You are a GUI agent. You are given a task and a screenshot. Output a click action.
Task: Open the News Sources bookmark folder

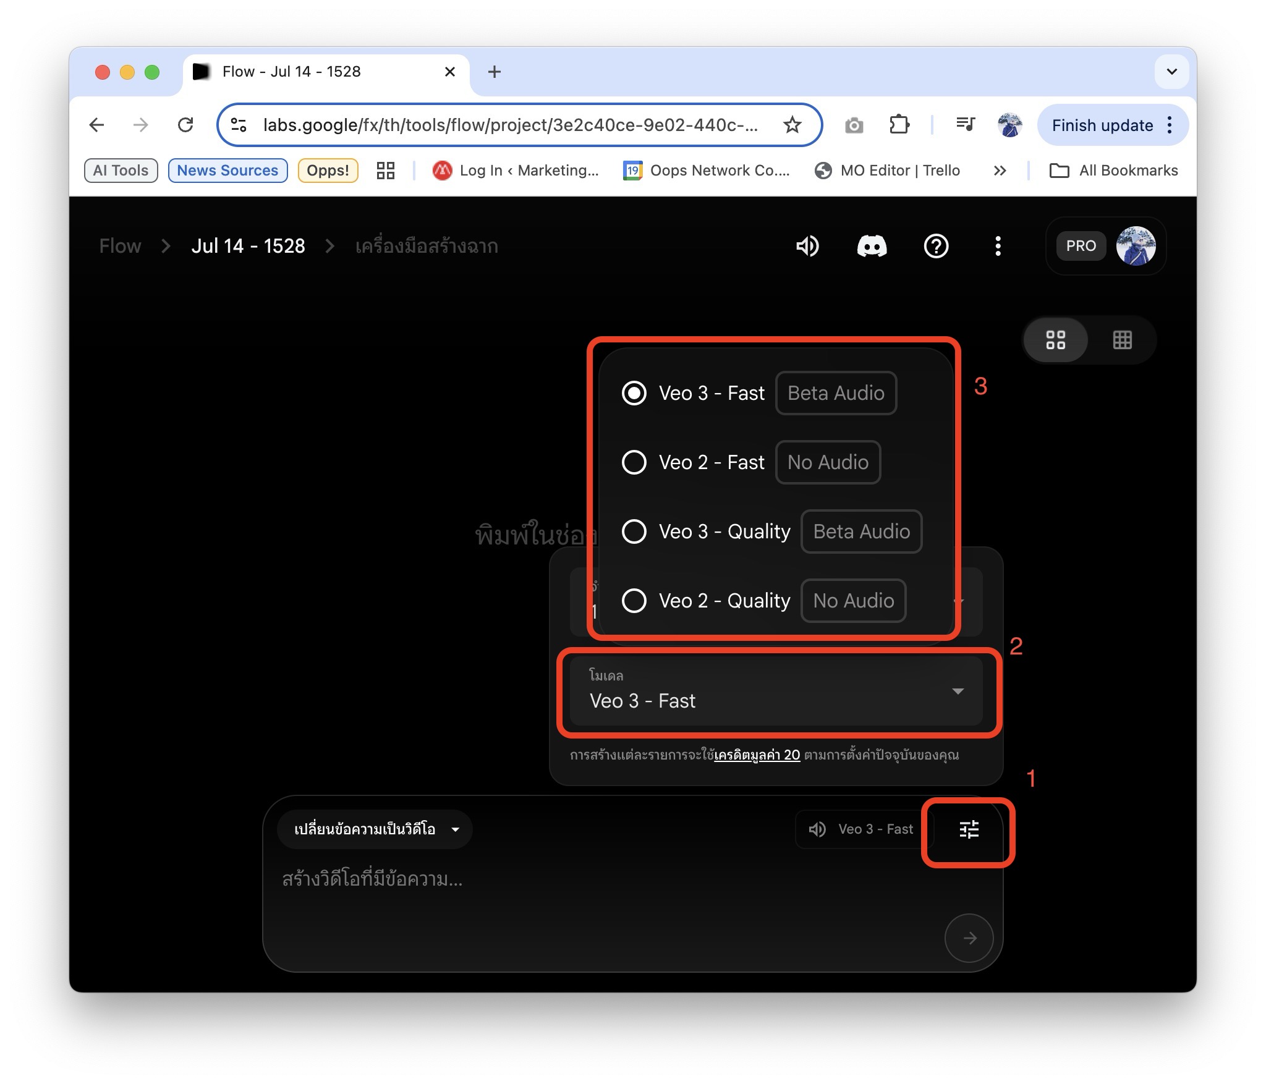[227, 171]
